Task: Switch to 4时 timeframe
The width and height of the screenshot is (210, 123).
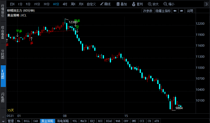Action: click(x=65, y=4)
